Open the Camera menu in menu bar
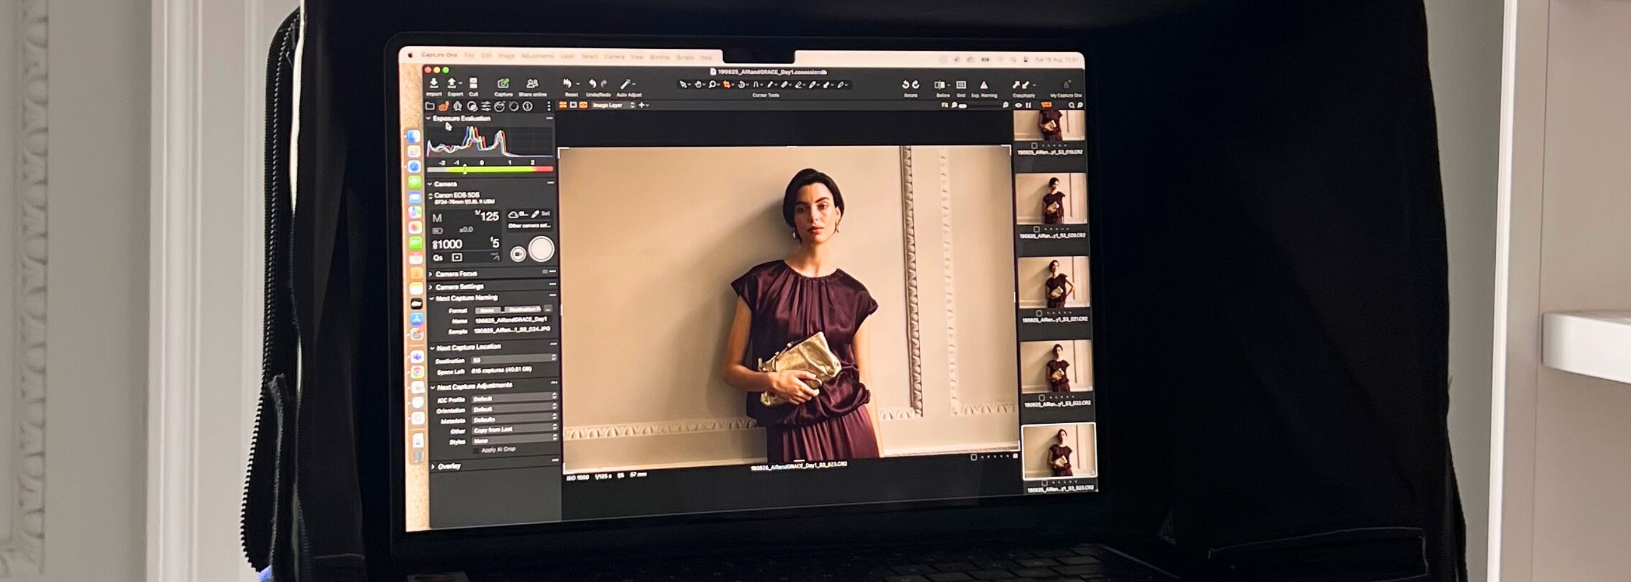This screenshot has width=1631, height=582. point(613,57)
